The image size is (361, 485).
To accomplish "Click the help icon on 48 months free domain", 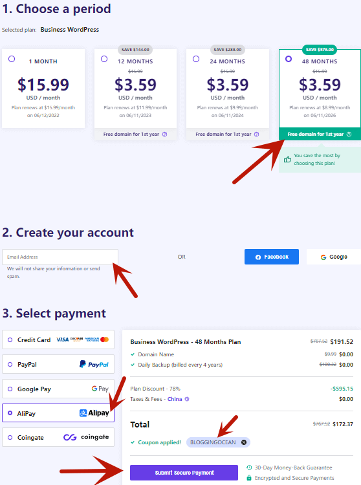I will [349, 135].
